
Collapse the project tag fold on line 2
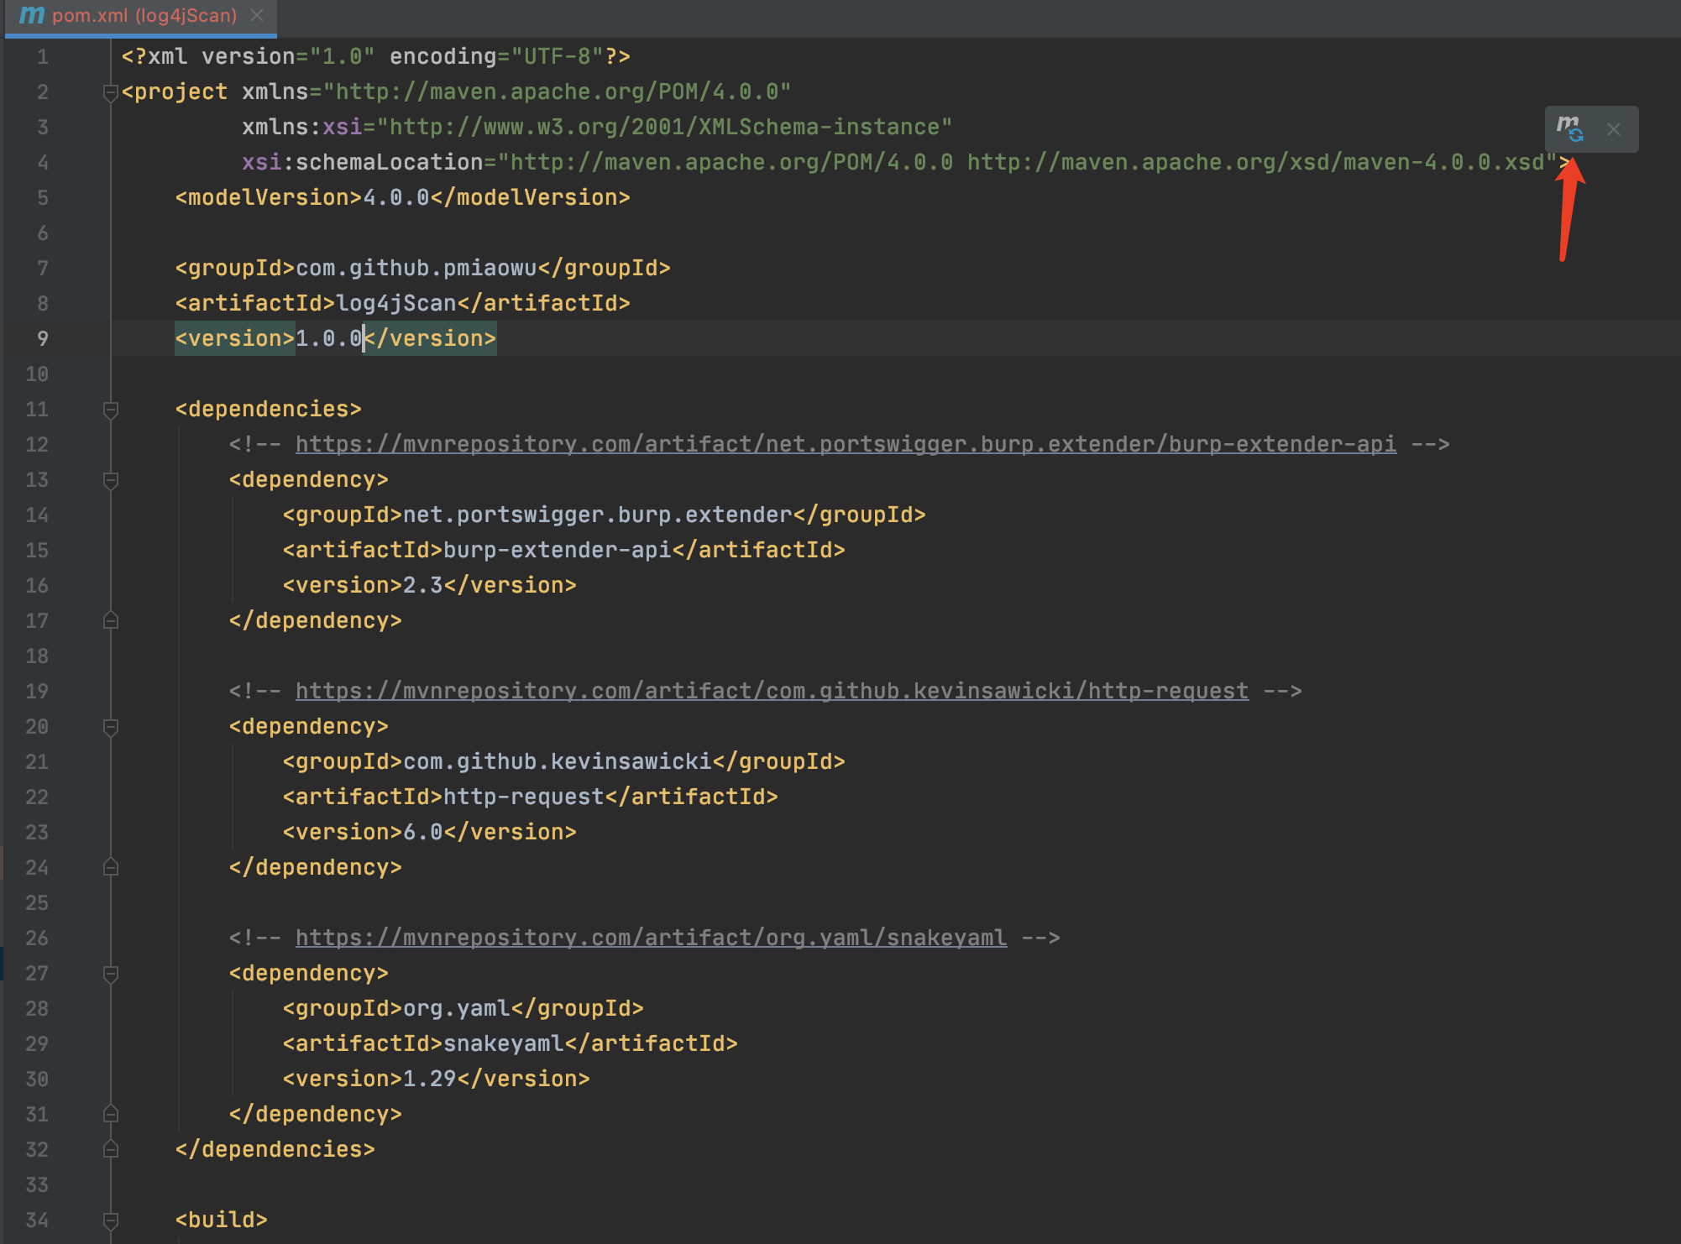110,92
